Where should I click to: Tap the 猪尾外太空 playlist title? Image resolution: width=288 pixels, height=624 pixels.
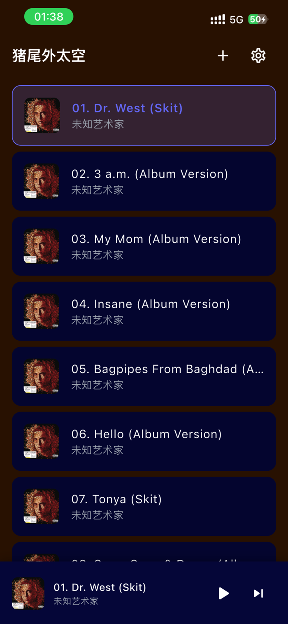(x=49, y=56)
